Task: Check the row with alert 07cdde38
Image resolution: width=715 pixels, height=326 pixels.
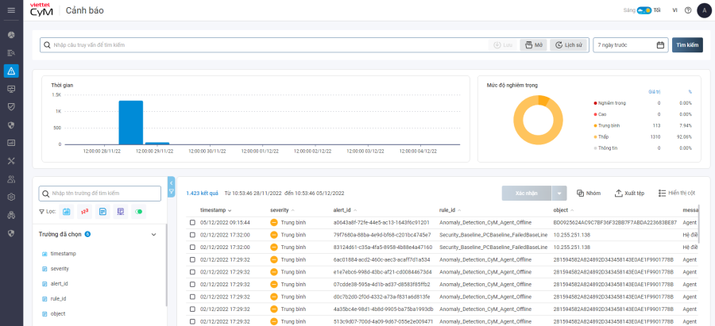Action: point(192,284)
